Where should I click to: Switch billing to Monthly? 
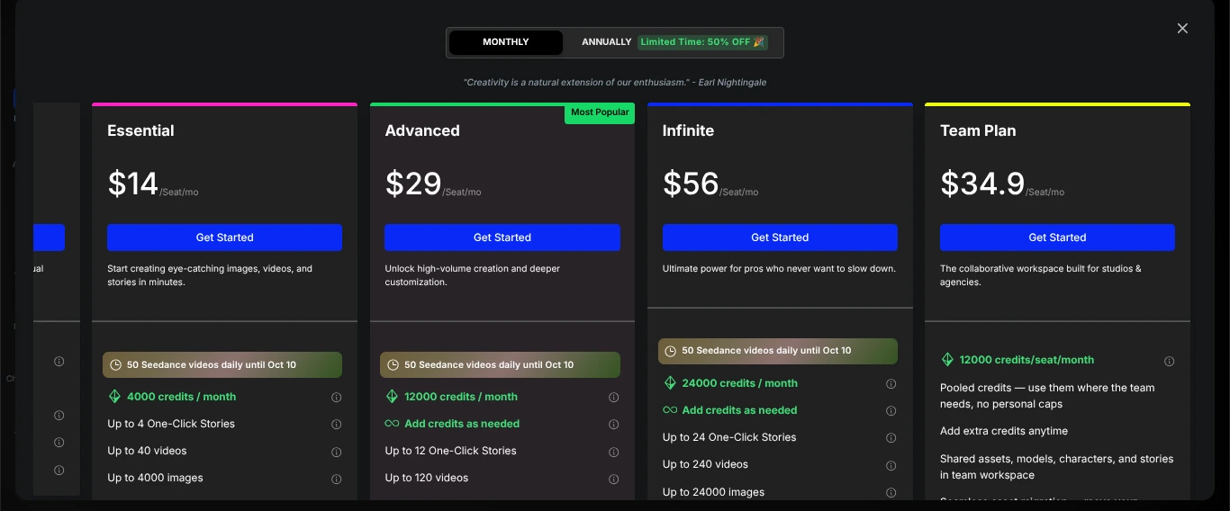[505, 42]
